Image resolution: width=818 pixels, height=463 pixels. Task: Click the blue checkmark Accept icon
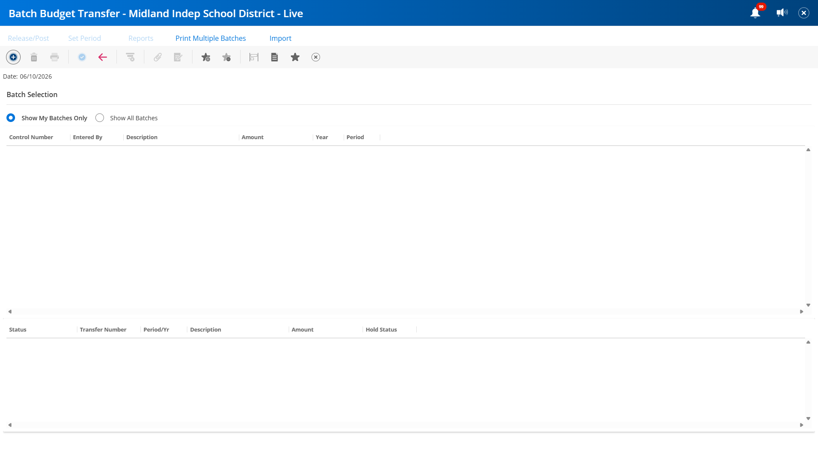[x=82, y=57]
